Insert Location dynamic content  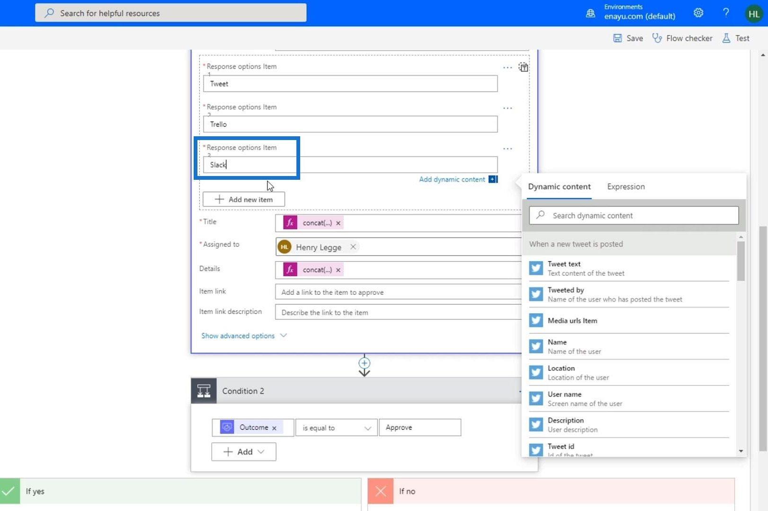click(629, 373)
